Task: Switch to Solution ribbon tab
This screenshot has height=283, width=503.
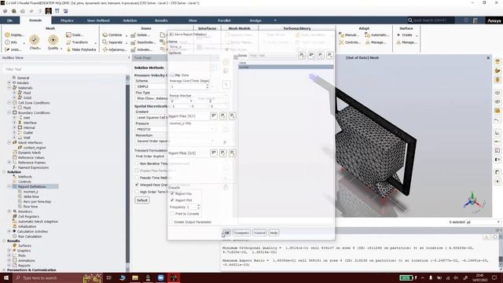Action: [x=130, y=20]
